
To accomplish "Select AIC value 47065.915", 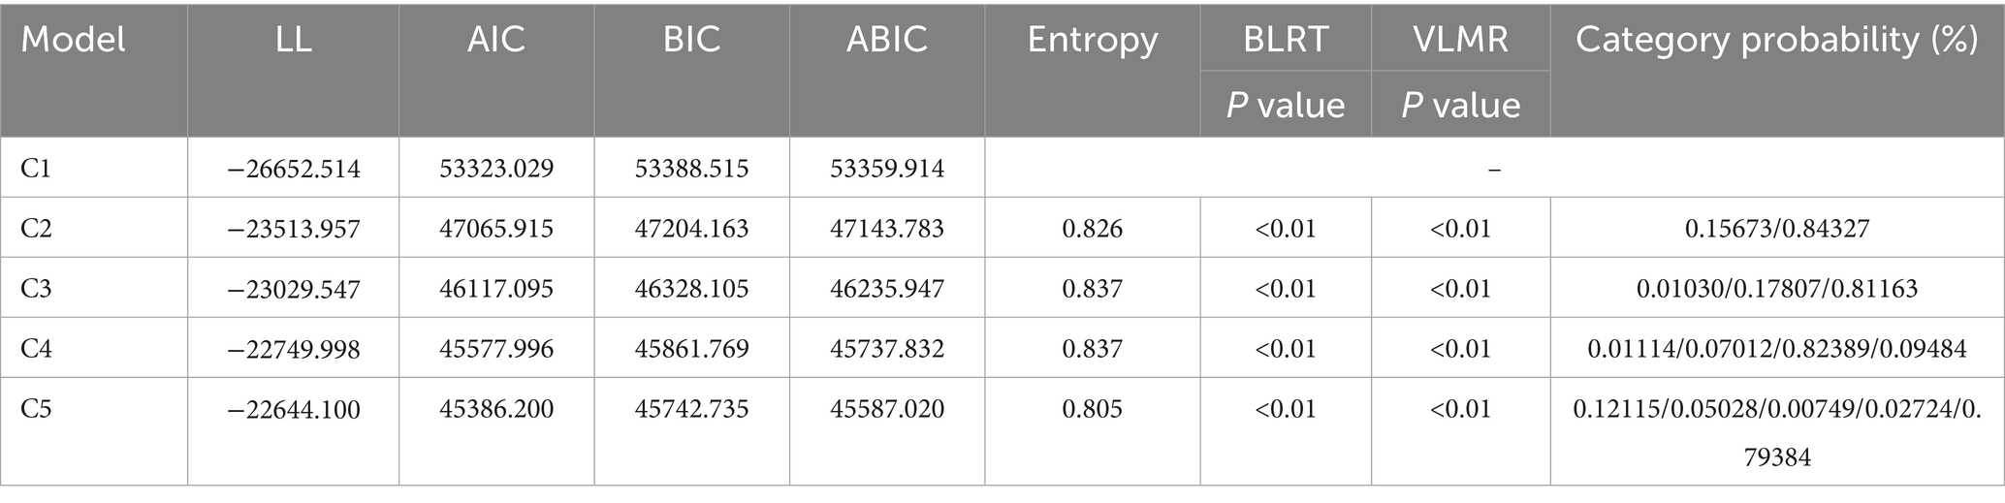I will click(x=496, y=229).
